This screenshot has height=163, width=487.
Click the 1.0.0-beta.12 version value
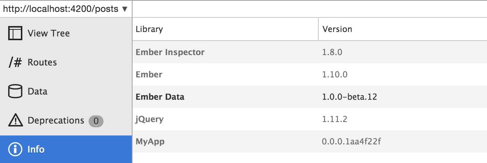[x=350, y=97]
